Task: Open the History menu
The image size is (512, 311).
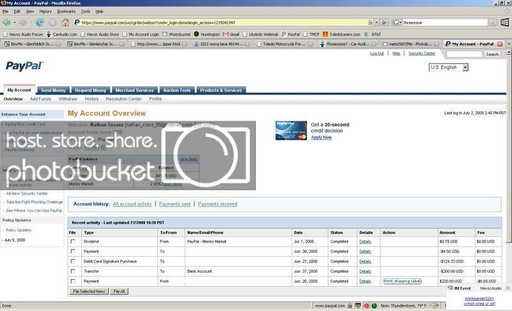Action: pos(45,11)
